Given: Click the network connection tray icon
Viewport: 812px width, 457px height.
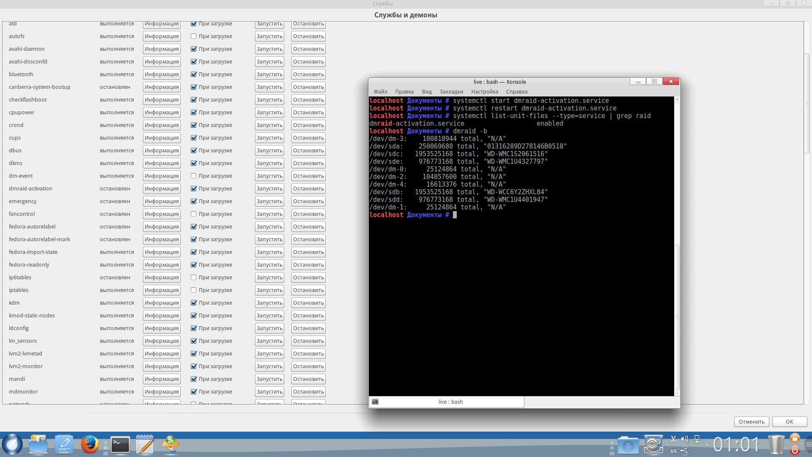Looking at the screenshot, I should click(x=697, y=439).
